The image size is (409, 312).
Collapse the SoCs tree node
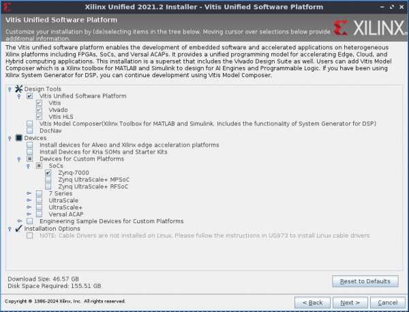pyautogui.click(x=29, y=166)
